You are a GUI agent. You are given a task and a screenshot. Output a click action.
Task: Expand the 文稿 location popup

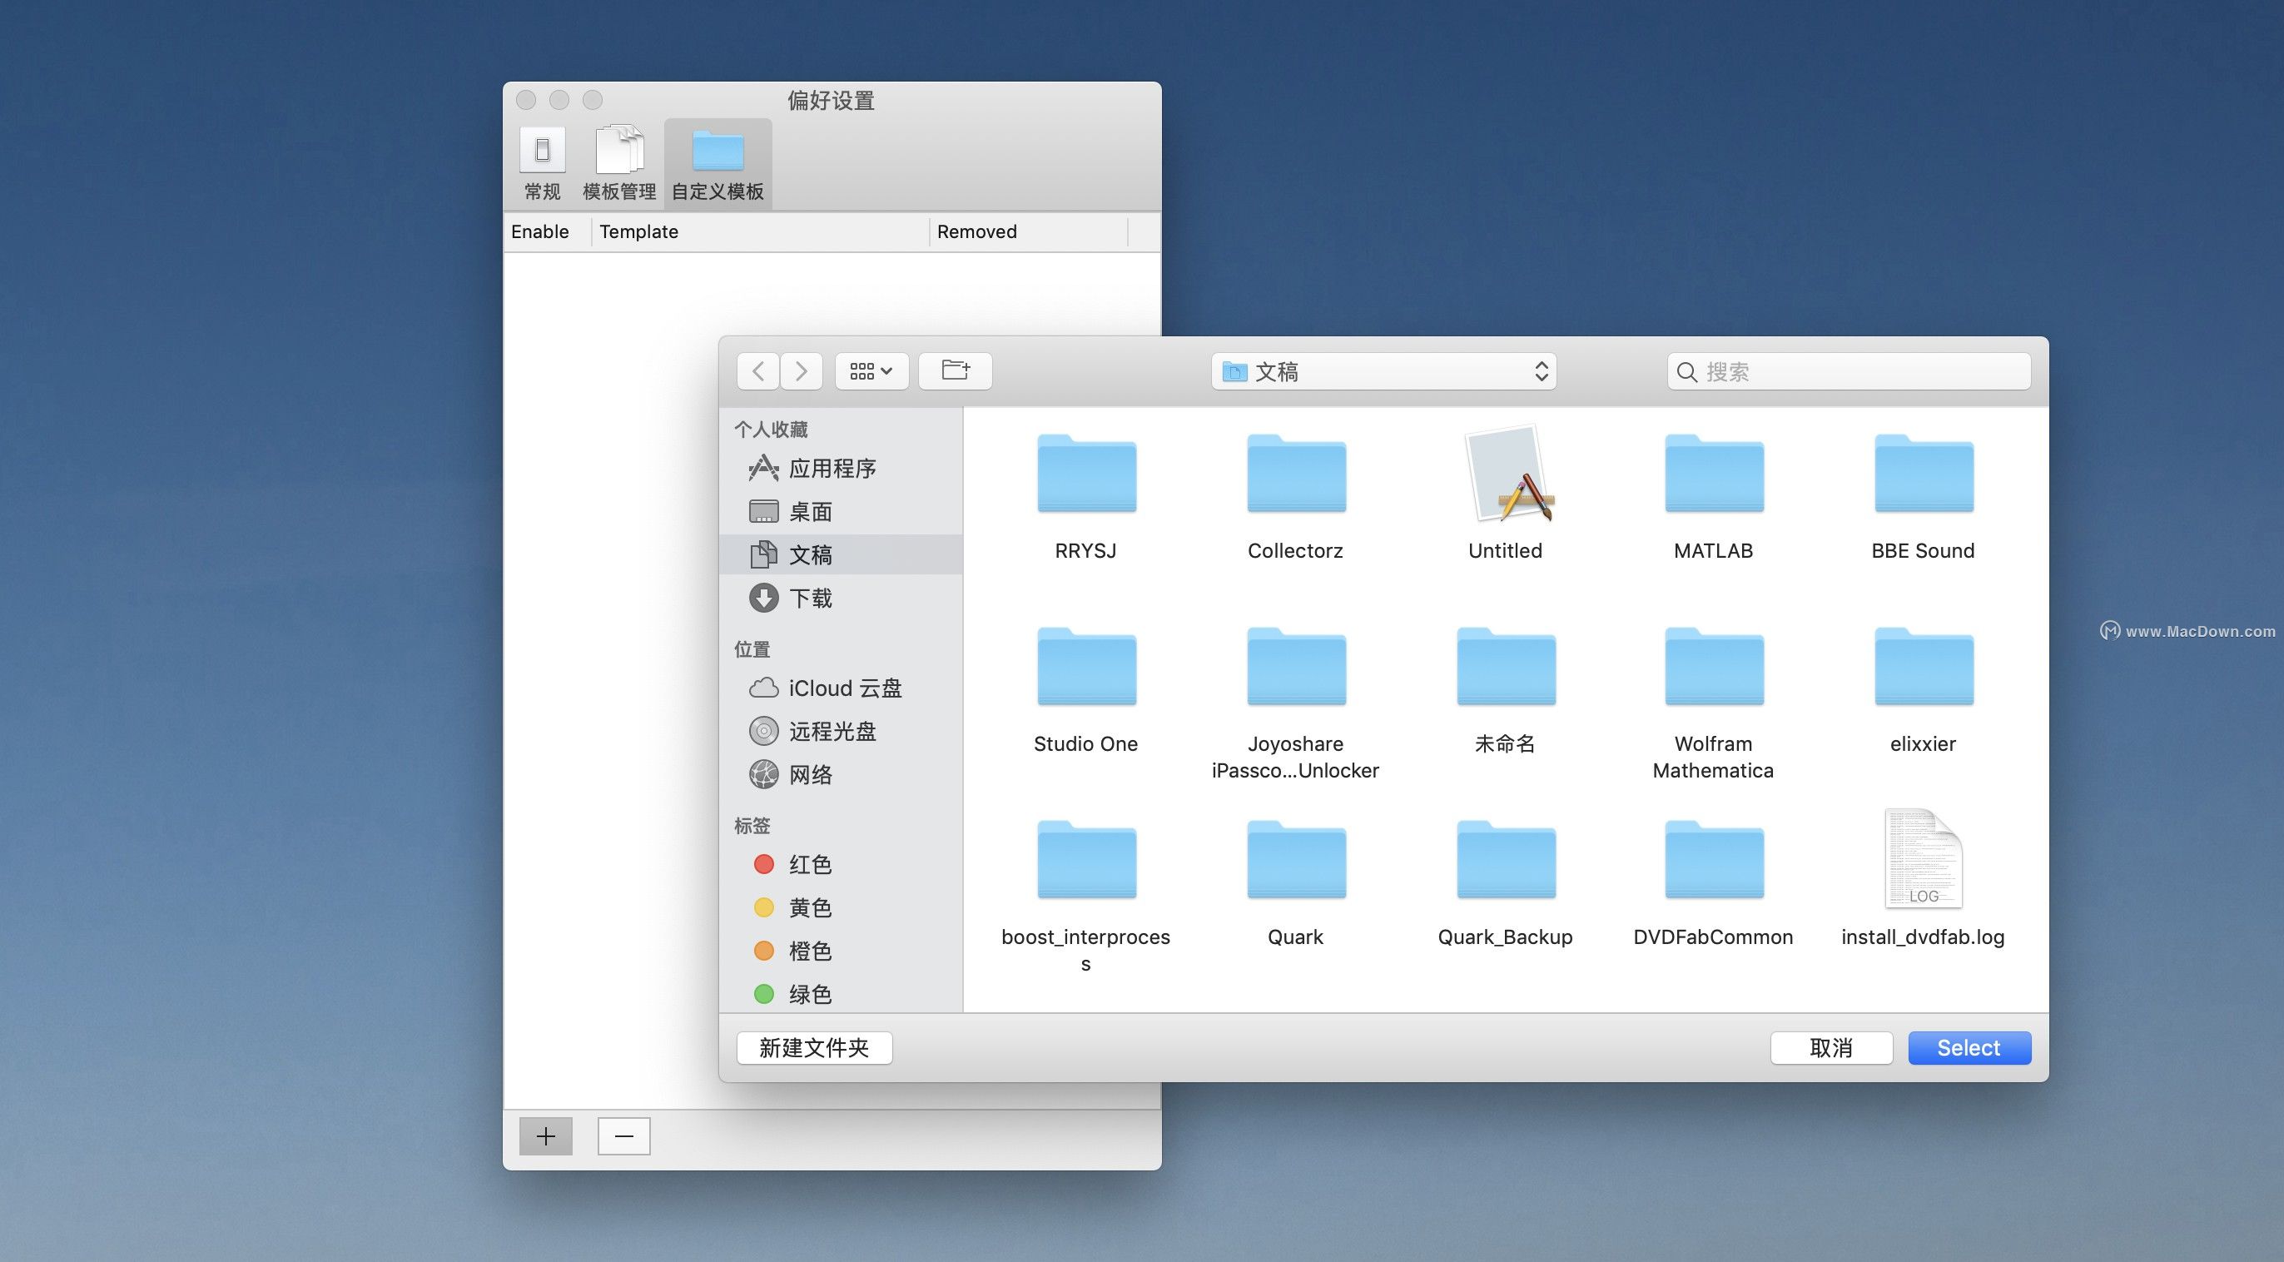(x=1383, y=371)
